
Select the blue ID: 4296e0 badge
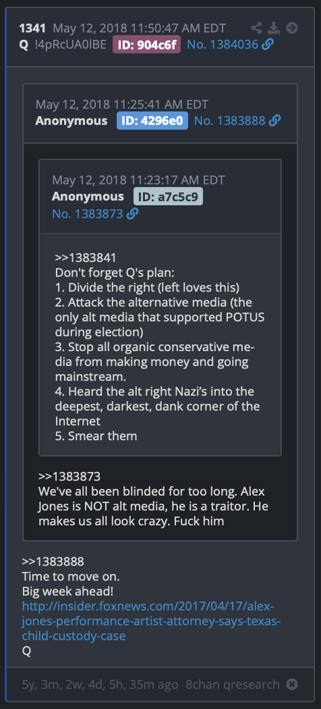click(x=152, y=120)
